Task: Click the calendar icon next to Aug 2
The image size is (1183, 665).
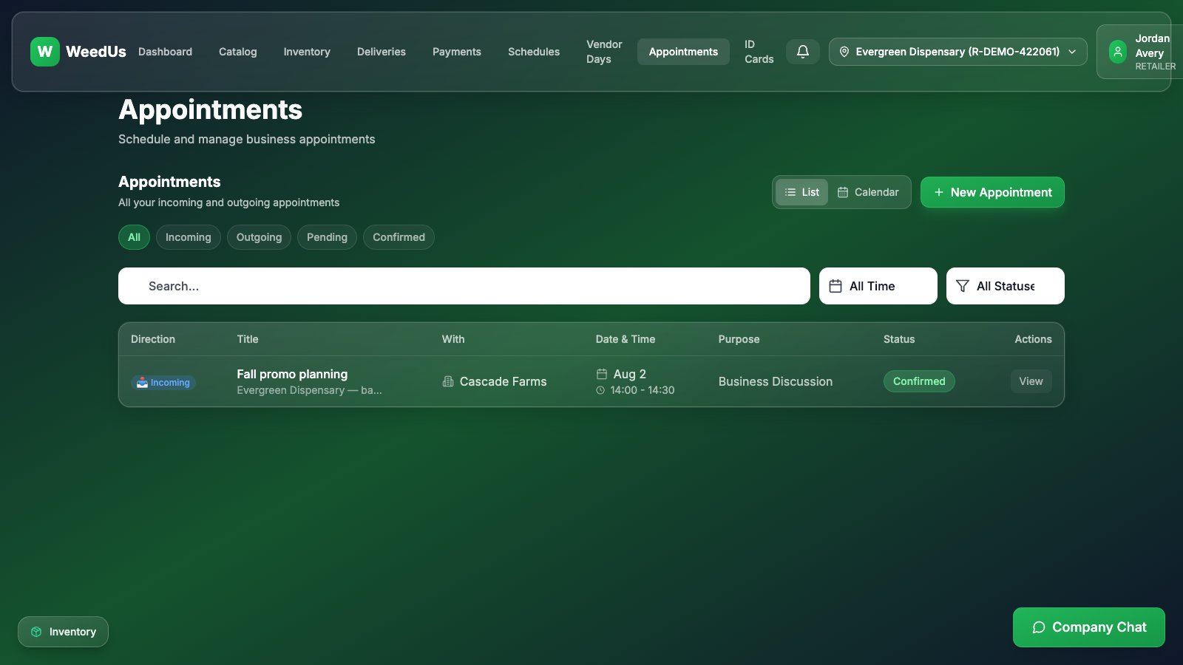Action: (602, 374)
